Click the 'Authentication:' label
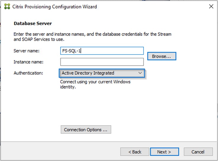218x161 pixels. point(28,73)
